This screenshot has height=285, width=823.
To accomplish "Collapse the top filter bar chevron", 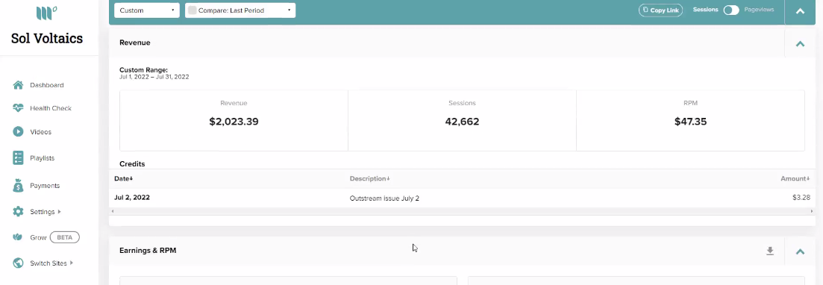I will click(x=800, y=11).
